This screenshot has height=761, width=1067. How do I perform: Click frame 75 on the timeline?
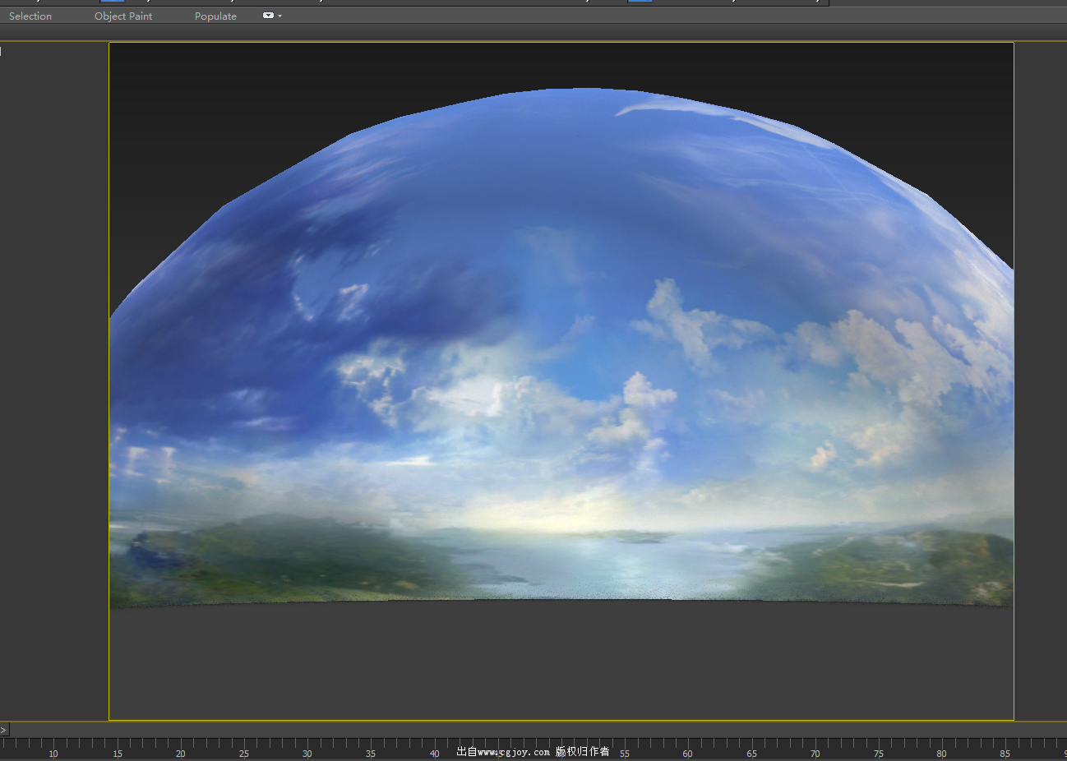point(879,754)
